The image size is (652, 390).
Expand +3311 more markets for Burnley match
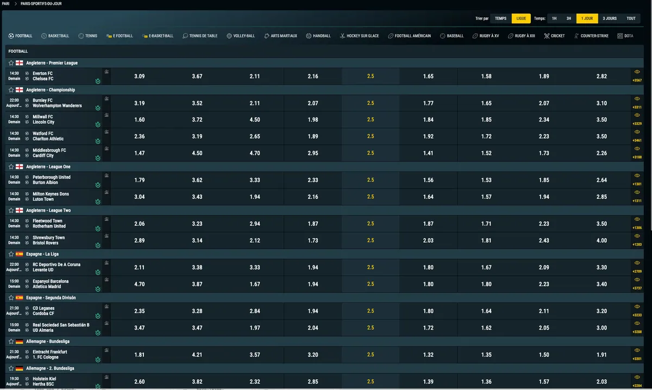pos(637,108)
